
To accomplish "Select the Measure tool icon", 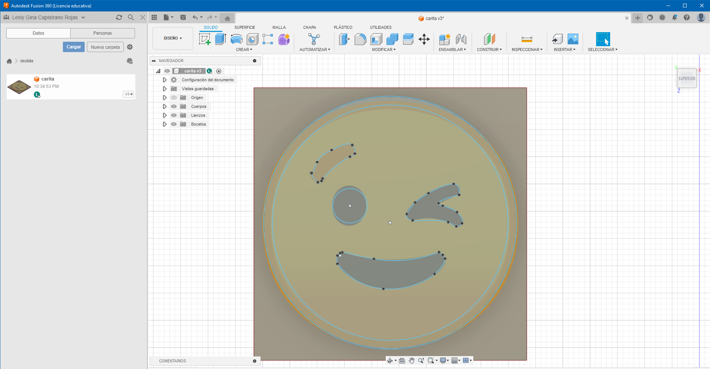I will [527, 39].
